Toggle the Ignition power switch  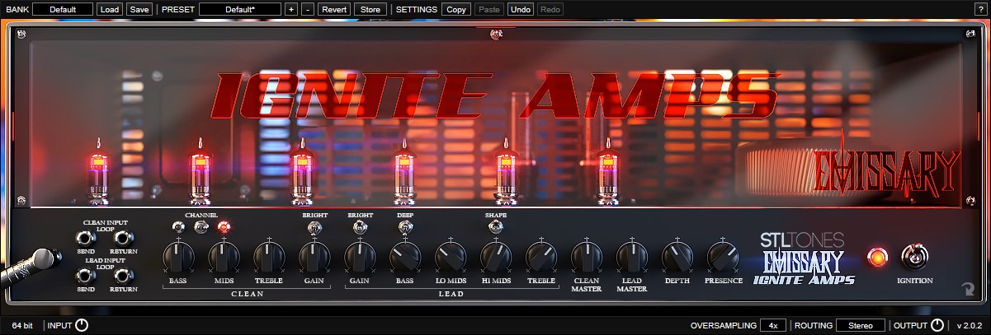coord(914,257)
